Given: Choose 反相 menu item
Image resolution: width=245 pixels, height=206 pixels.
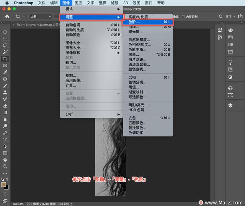Looking at the screenshot, I should 148,77.
